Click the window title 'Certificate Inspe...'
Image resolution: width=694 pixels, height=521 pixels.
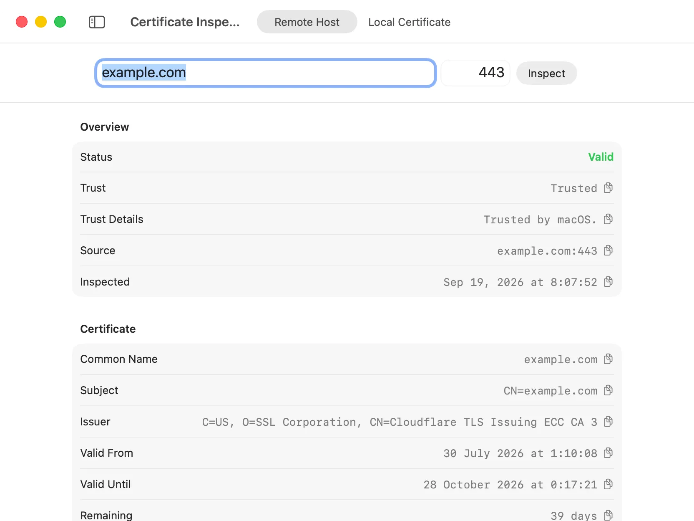click(x=185, y=22)
